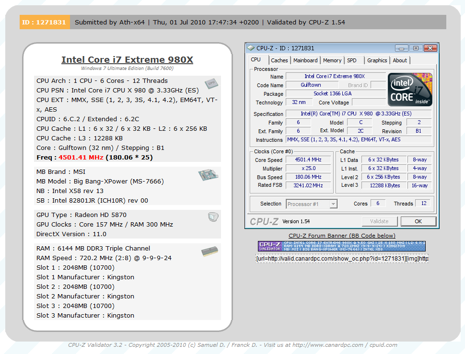Image resolution: width=465 pixels, height=354 pixels.
Task: Click "DirectX Version : 11.0" line
Action: click(x=71, y=234)
